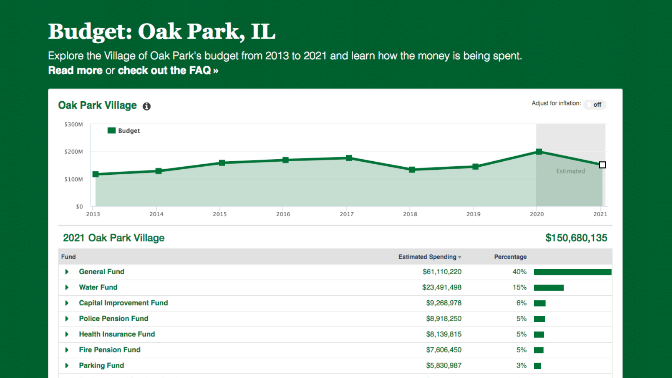This screenshot has width=672, height=378.
Task: Open the Parking Fund link
Action: point(102,365)
